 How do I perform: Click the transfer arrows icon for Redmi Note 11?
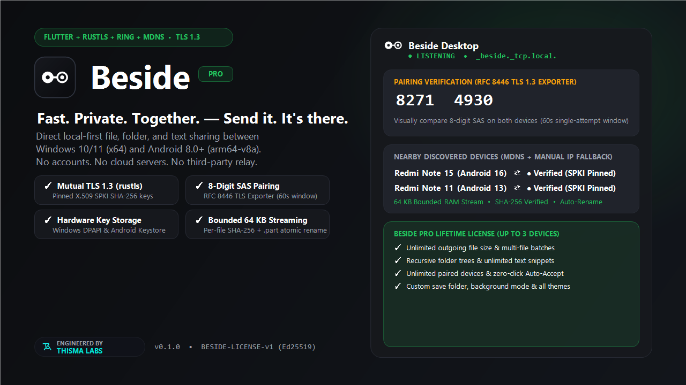tap(517, 188)
